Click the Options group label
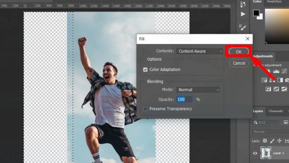Viewport: 289px width, 163px height. pyautogui.click(x=154, y=59)
